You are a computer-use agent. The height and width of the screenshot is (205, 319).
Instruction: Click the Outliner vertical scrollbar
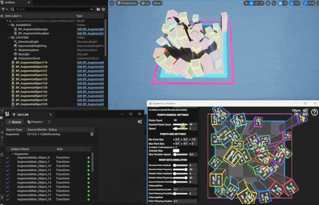[x=105, y=38]
